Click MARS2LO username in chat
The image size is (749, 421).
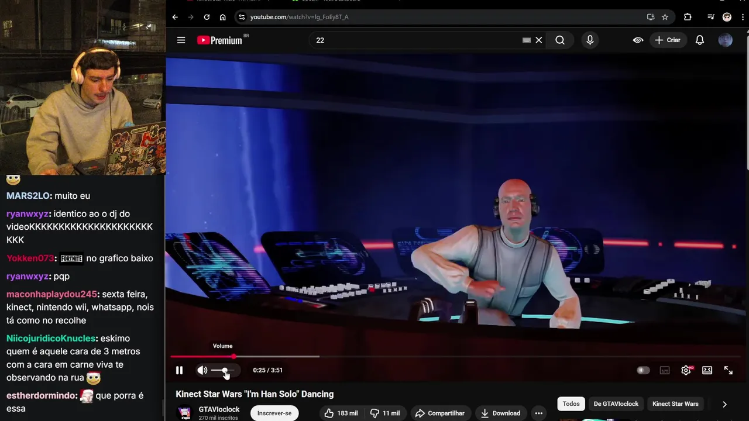click(x=28, y=196)
